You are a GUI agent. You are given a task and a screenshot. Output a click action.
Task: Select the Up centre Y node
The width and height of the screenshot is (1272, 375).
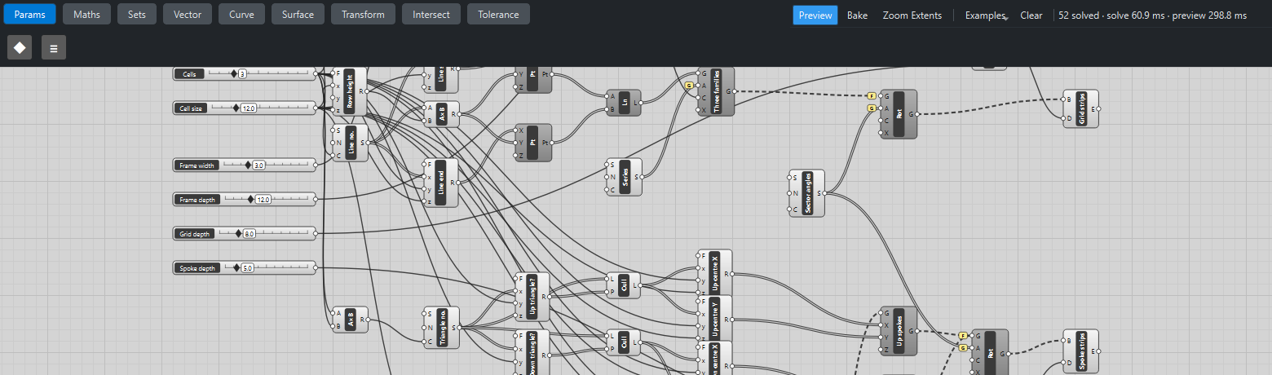point(715,320)
